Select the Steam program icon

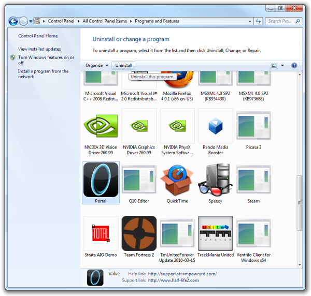[x=253, y=180]
